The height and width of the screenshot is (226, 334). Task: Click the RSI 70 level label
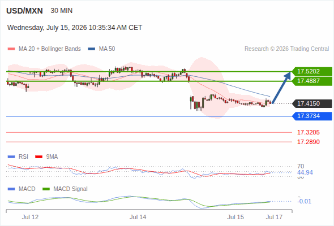(301, 166)
